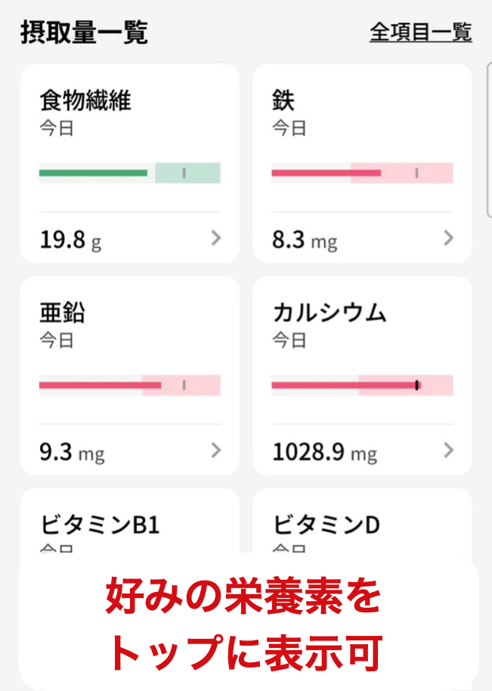The width and height of the screenshot is (492, 691).
Task: Select the 鉄 card title
Action: pyautogui.click(x=283, y=101)
